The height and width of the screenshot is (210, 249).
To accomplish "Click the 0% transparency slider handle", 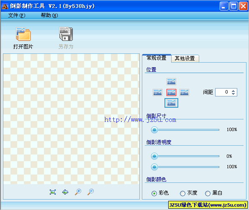I will (154, 156).
